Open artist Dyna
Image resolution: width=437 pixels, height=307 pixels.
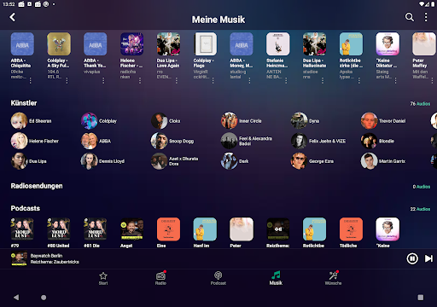pos(305,121)
